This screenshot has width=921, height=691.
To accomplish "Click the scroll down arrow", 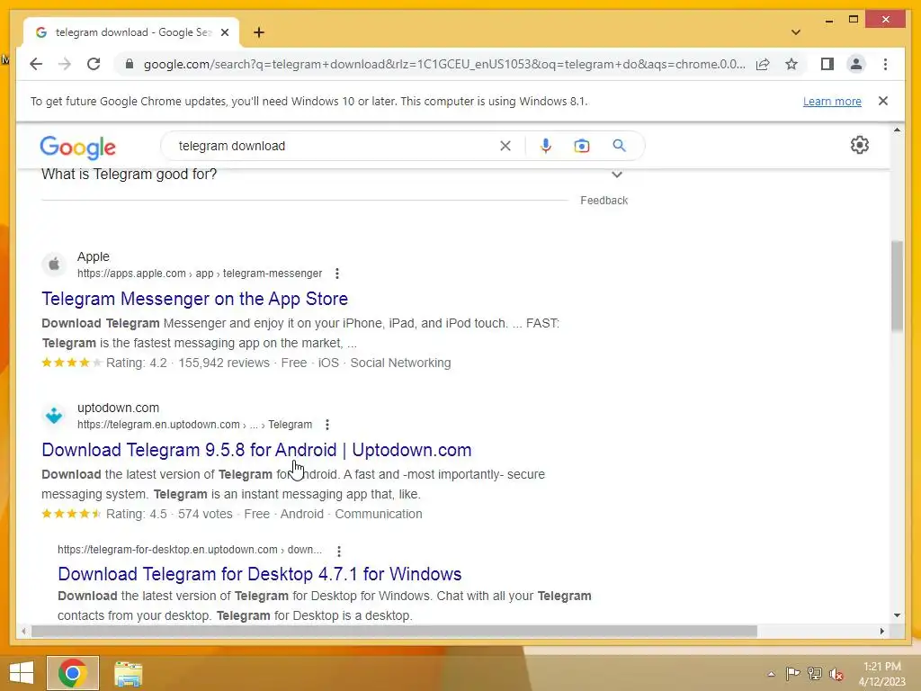I will pos(897,615).
